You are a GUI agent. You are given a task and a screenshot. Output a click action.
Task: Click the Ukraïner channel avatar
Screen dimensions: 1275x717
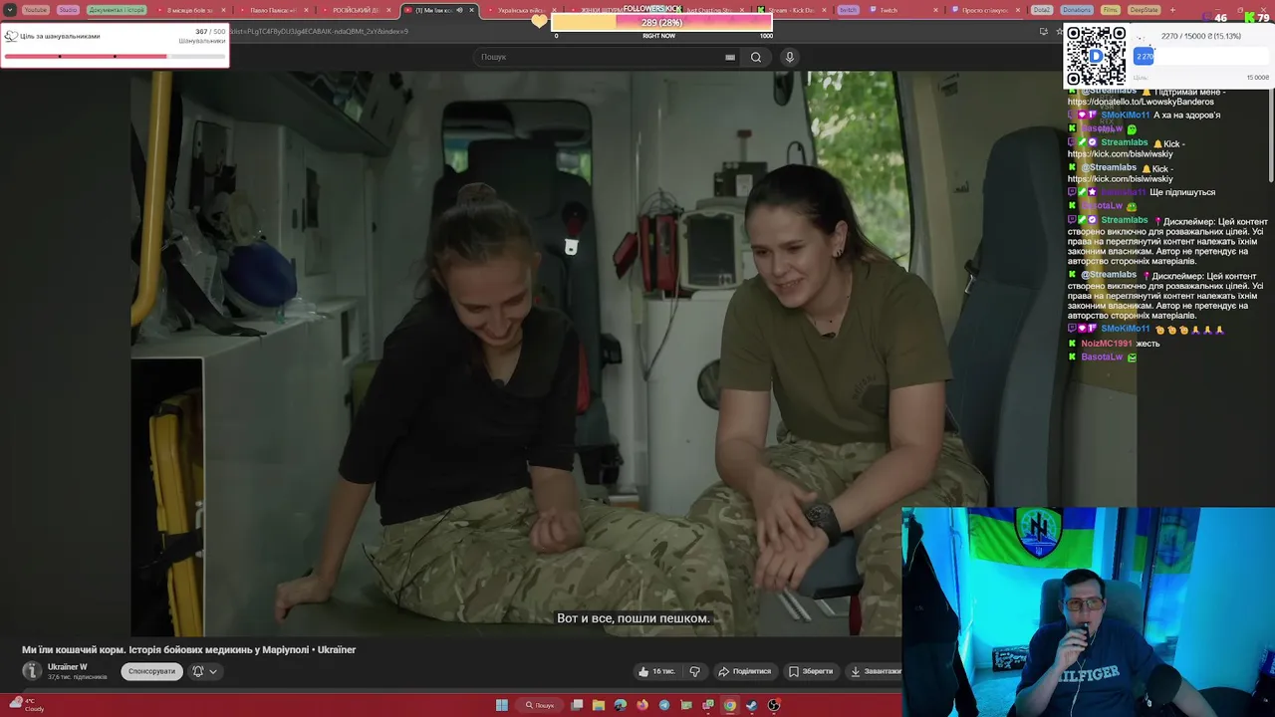pos(32,671)
